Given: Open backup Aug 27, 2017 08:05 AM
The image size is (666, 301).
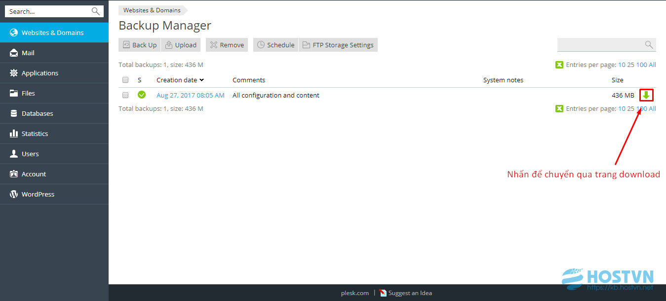Looking at the screenshot, I should [191, 95].
